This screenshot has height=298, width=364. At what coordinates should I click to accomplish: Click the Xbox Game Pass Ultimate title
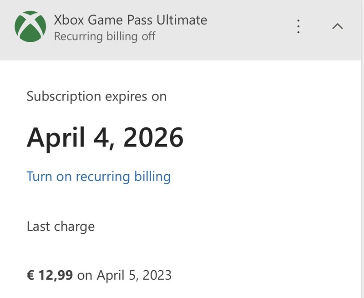pyautogui.click(x=130, y=20)
